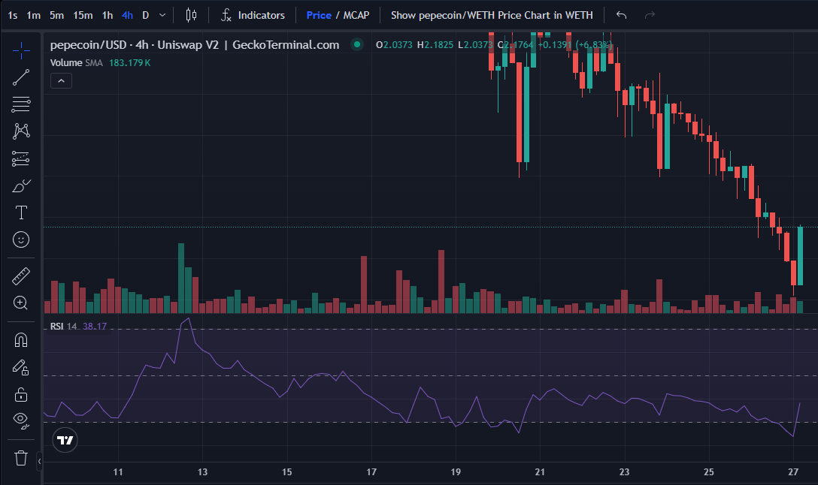
Task: Switch to the 1s timeframe
Action: point(13,15)
